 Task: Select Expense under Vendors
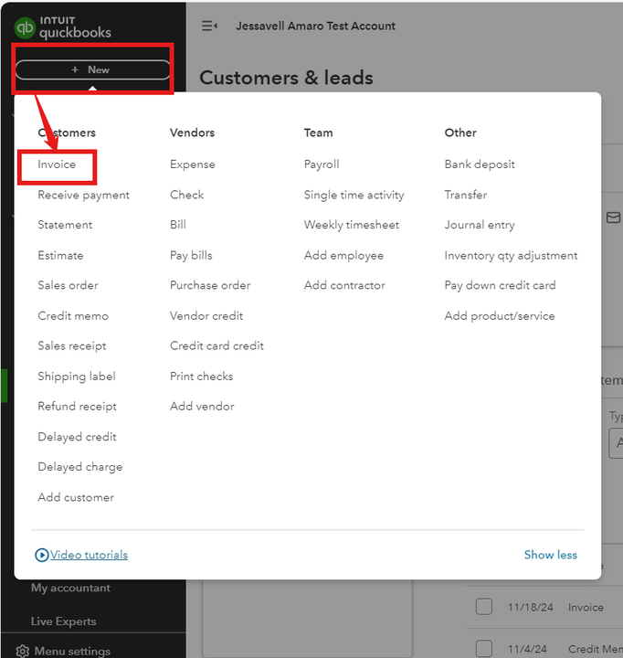(192, 164)
